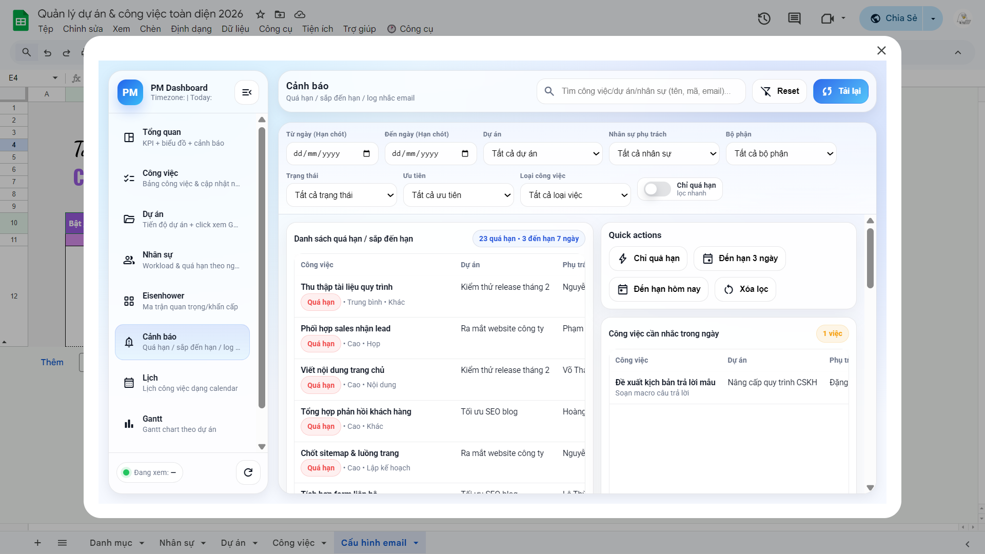The image size is (985, 554).
Task: Expand the Tất cả bộ phận dropdown
Action: click(781, 154)
